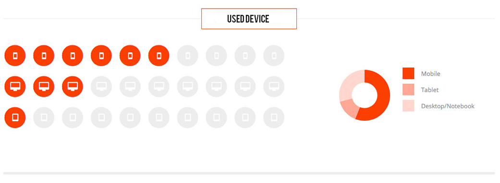Select the Desktop/Notebook legend color swatch

pyautogui.click(x=408, y=106)
